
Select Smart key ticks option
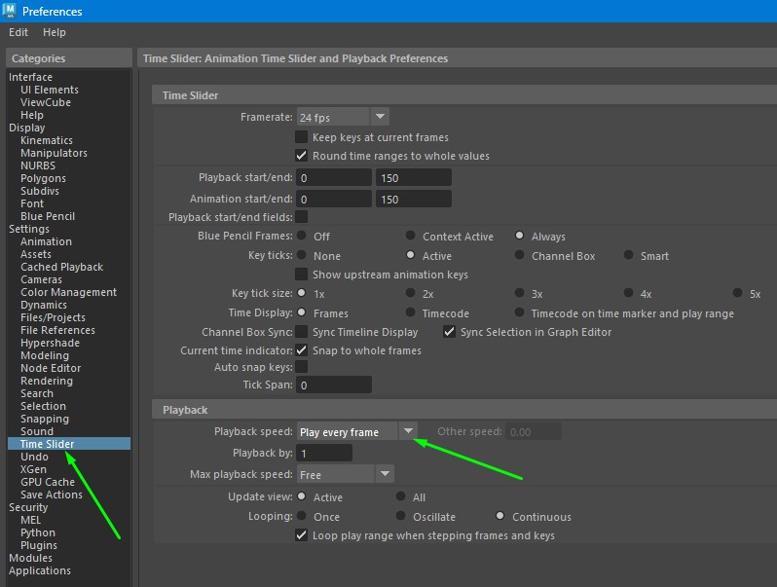[x=629, y=256]
